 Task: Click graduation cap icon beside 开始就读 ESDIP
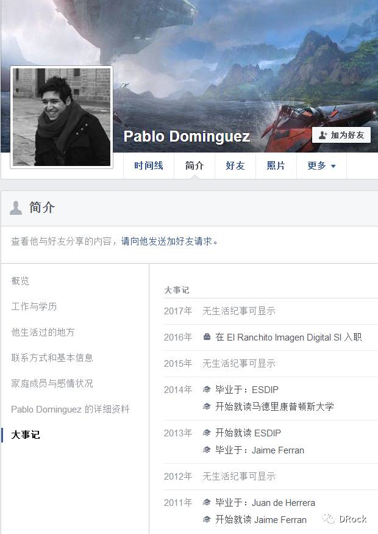[x=207, y=433]
